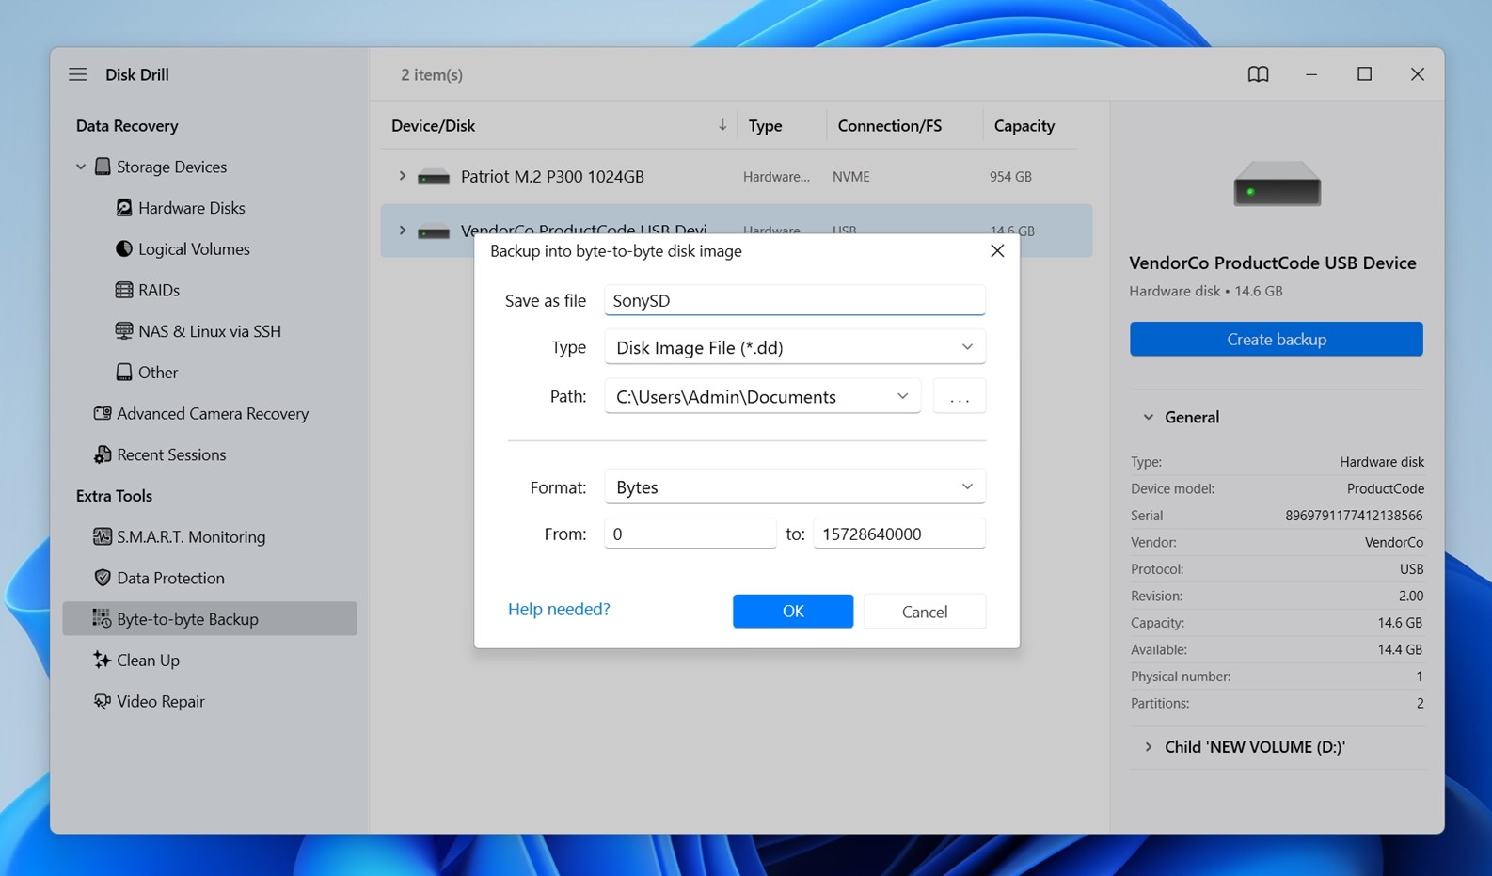Open Clean Up tool
Image resolution: width=1492 pixels, height=876 pixels.
pyautogui.click(x=148, y=660)
